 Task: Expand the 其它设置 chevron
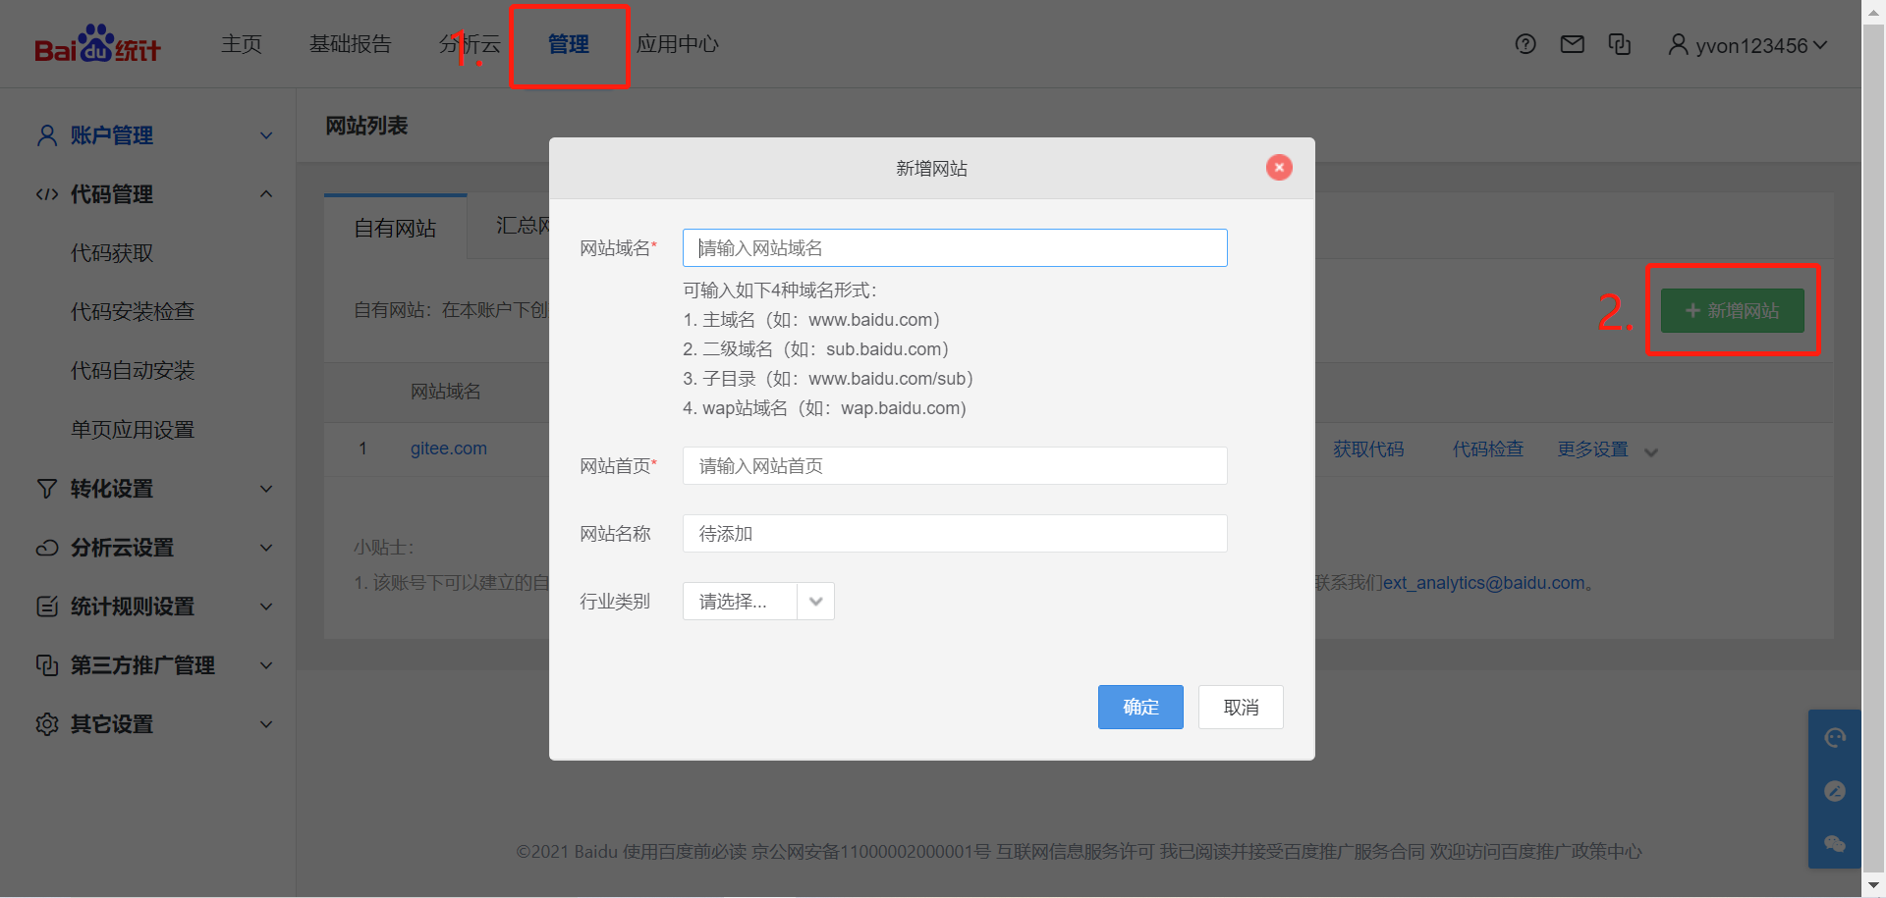click(266, 724)
